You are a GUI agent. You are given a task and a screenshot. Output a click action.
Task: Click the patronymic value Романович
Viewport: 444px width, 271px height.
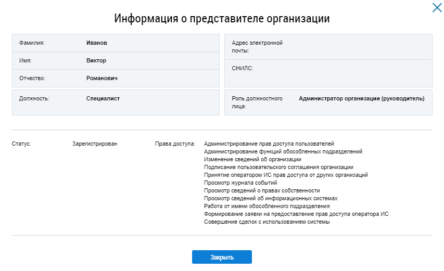[102, 78]
